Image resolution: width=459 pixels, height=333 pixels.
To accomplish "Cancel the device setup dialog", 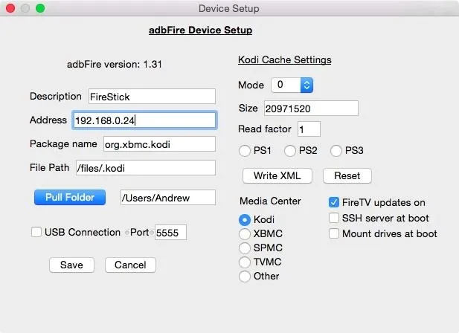I will click(130, 265).
